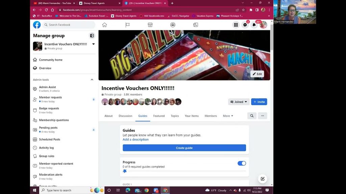The image size is (346, 194).
Task: Open the Marketplace icon in top navigation
Action: (150, 25)
